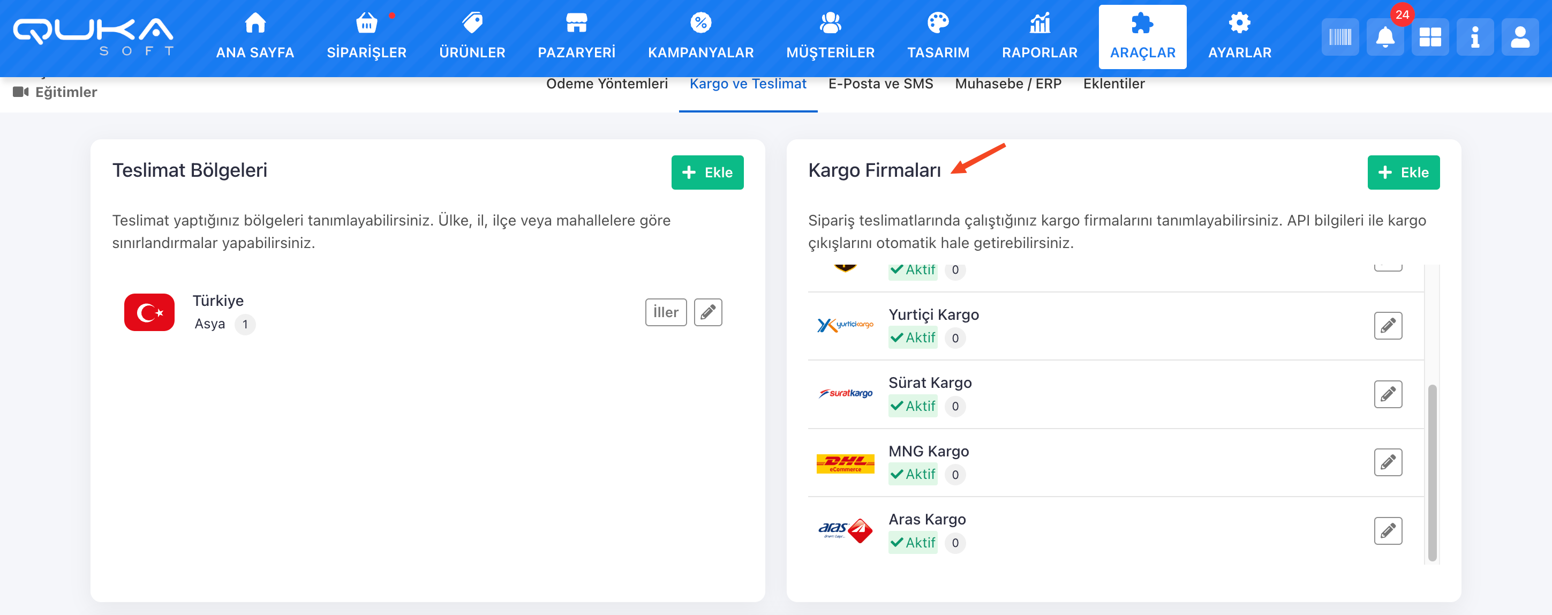Image resolution: width=1552 pixels, height=615 pixels.
Task: Open the SİPARİŞLER menu
Action: pos(366,37)
